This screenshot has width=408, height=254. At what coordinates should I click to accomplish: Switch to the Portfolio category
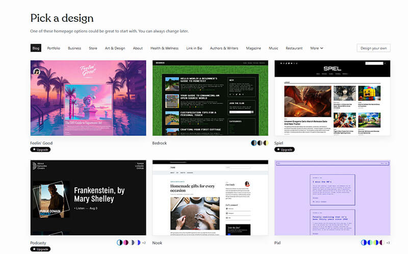point(54,48)
